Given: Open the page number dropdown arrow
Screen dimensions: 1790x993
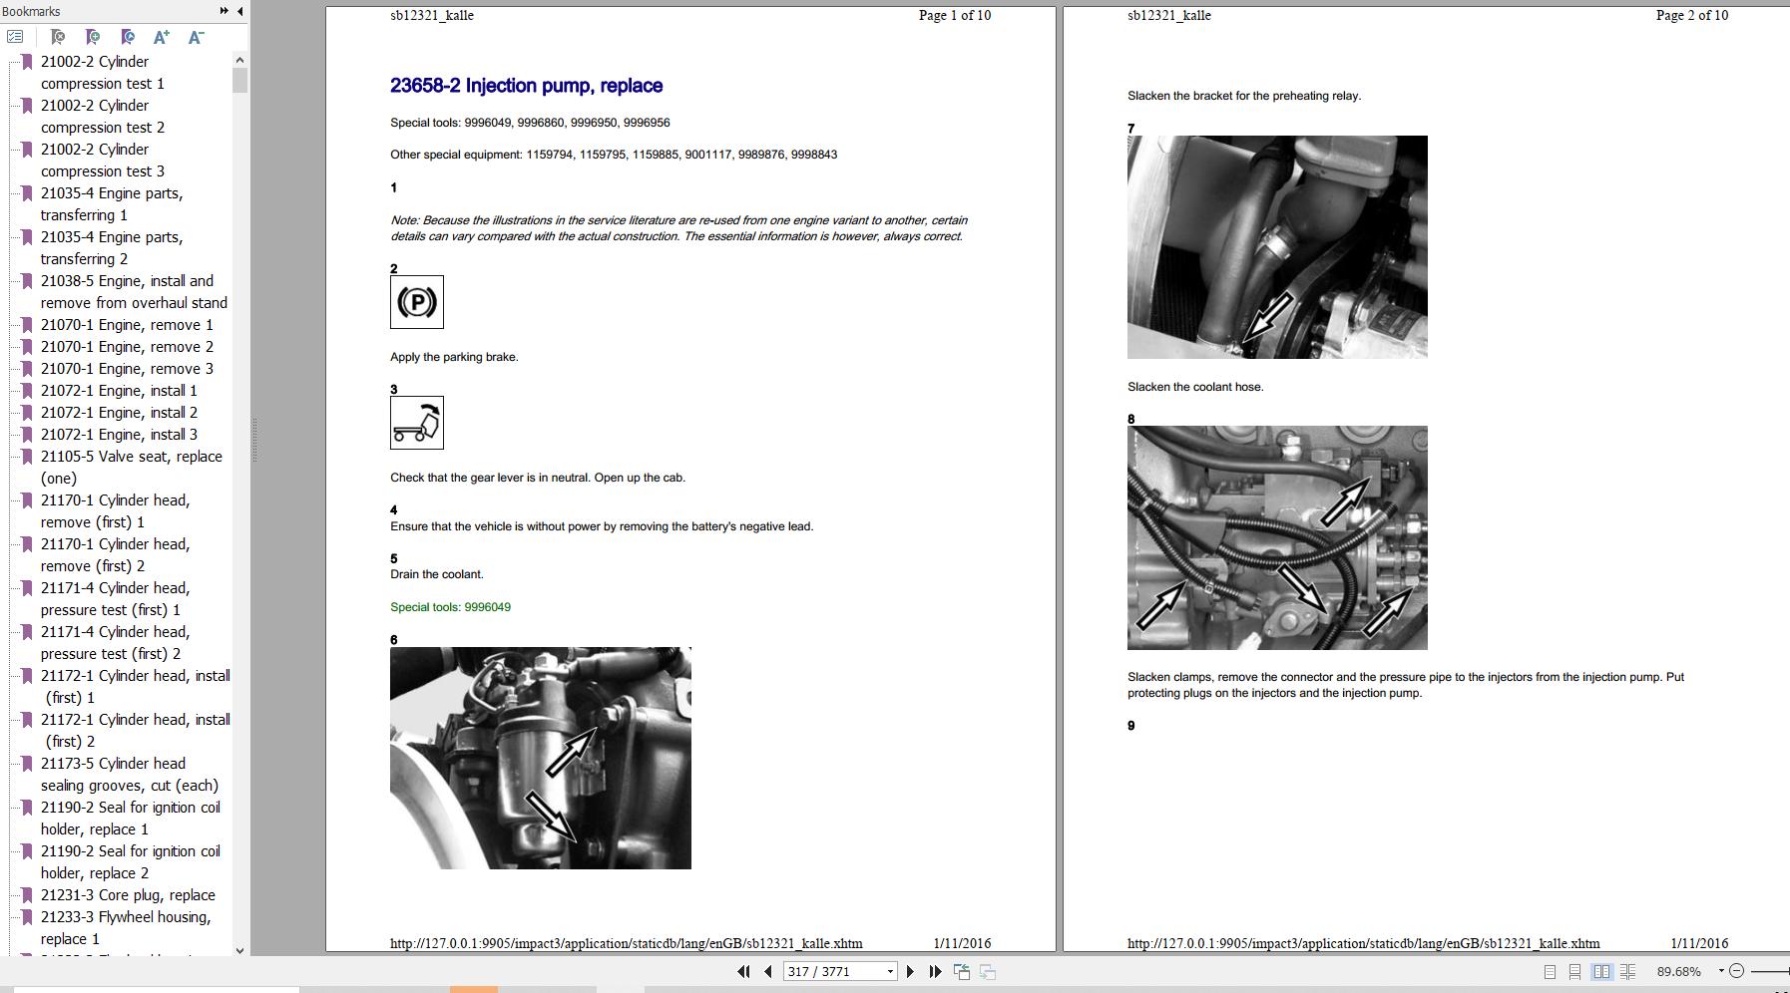Looking at the screenshot, I should click(x=890, y=971).
